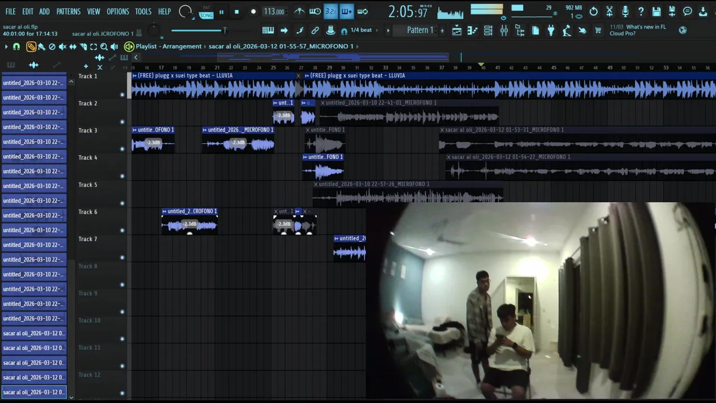This screenshot has height=403, width=716.
Task: Open the audio editor scissors icon
Action: pyautogui.click(x=610, y=11)
